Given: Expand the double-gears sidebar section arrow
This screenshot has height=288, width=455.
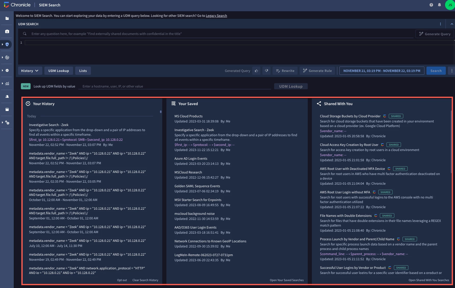Looking at the screenshot, I should [x=2, y=122].
